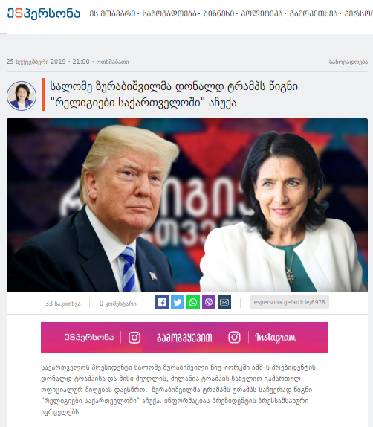This screenshot has height=427, width=373.
Task: Open საზოგადოება menu item
Action: click(169, 13)
